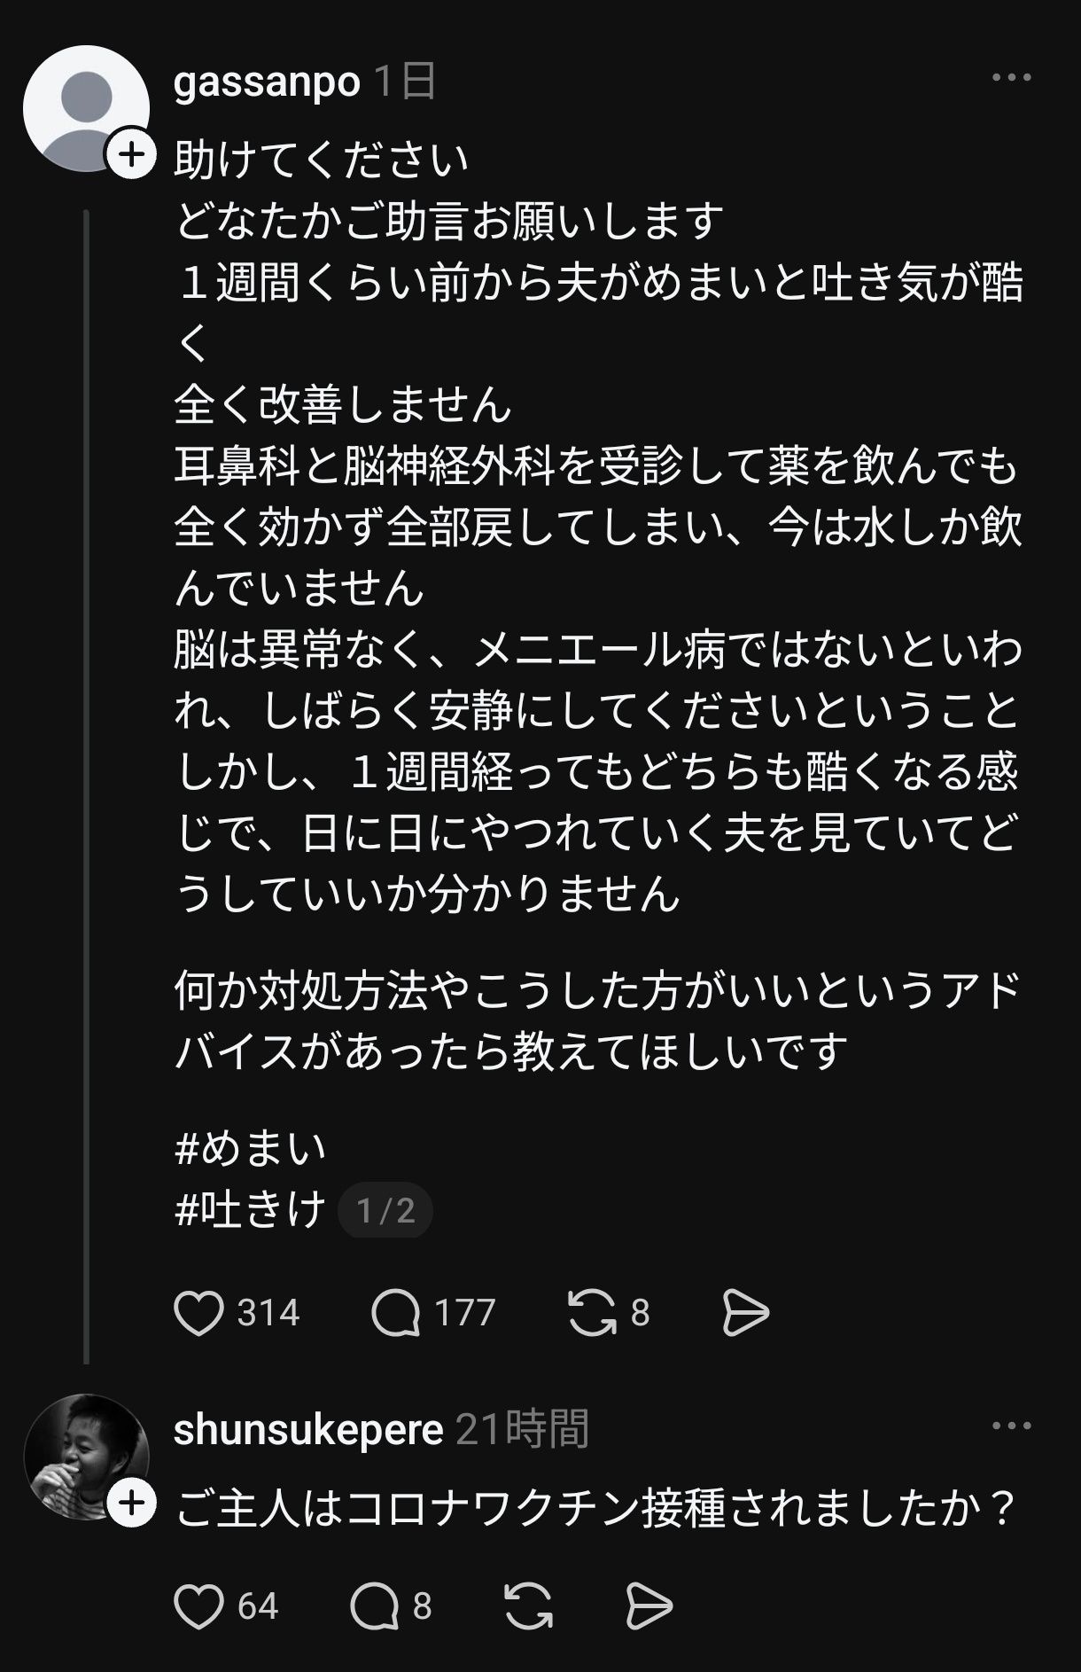The width and height of the screenshot is (1081, 1672).
Task: Share shunsukepere's reply via the paper plane icon
Action: coord(649,1606)
